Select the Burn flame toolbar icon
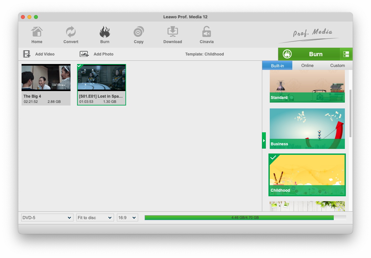371x258 pixels. click(105, 32)
